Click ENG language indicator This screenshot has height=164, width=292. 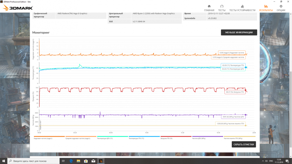pos(271,161)
